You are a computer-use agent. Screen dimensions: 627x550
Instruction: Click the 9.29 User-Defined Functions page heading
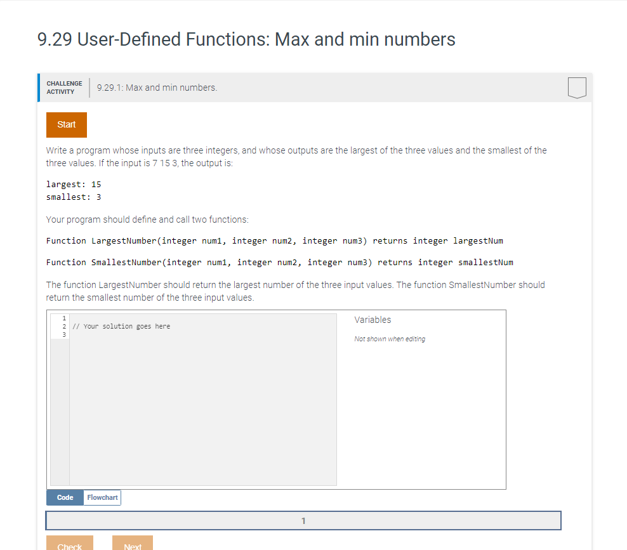pos(246,39)
